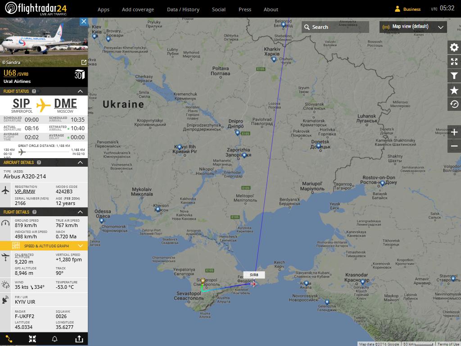461x346 pixels.
Task: Click the map Search field
Action: (335, 27)
